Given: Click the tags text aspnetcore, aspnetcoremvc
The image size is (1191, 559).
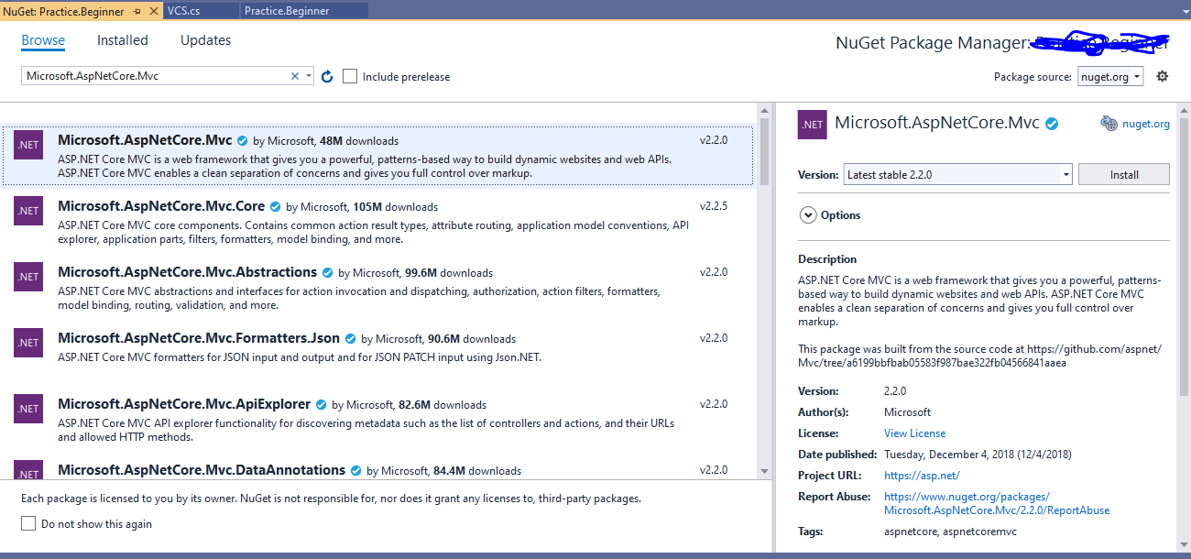Looking at the screenshot, I should tap(950, 532).
